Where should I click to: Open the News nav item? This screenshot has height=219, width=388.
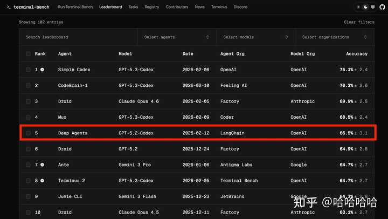199,7
